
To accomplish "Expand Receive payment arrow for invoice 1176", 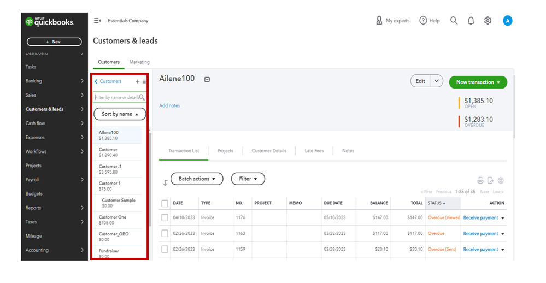I will point(502,218).
